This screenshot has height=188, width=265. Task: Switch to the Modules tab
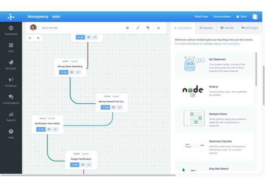(x=206, y=28)
